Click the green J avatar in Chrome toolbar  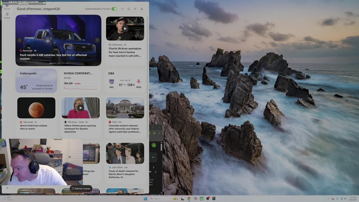154,133
